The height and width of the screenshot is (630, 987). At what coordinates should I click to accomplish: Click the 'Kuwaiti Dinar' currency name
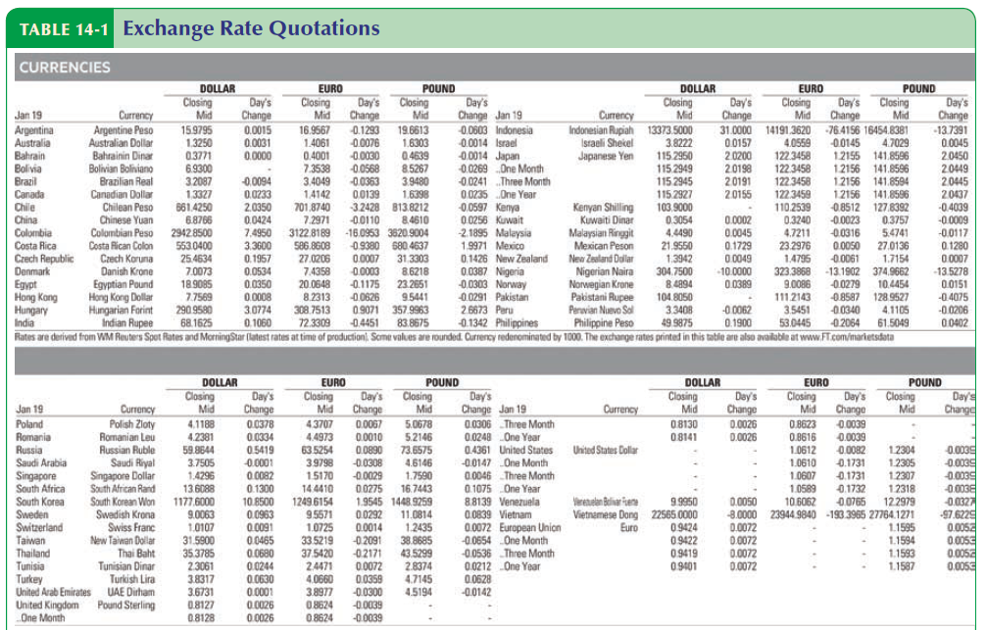point(607,219)
